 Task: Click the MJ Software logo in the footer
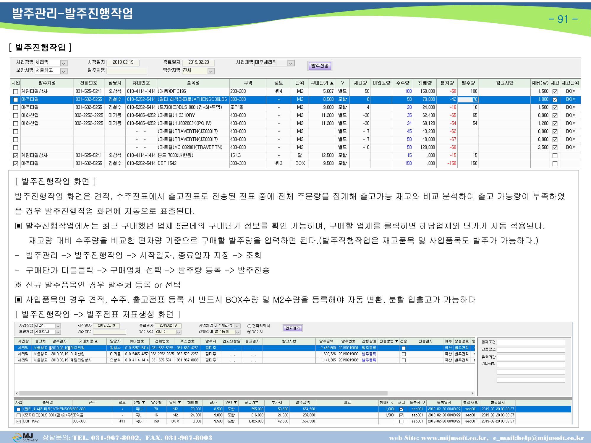coord(25,437)
